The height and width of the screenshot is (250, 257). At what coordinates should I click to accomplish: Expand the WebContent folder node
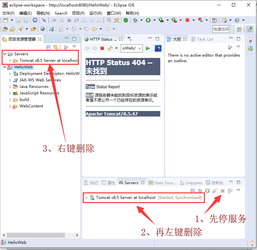click(x=10, y=106)
